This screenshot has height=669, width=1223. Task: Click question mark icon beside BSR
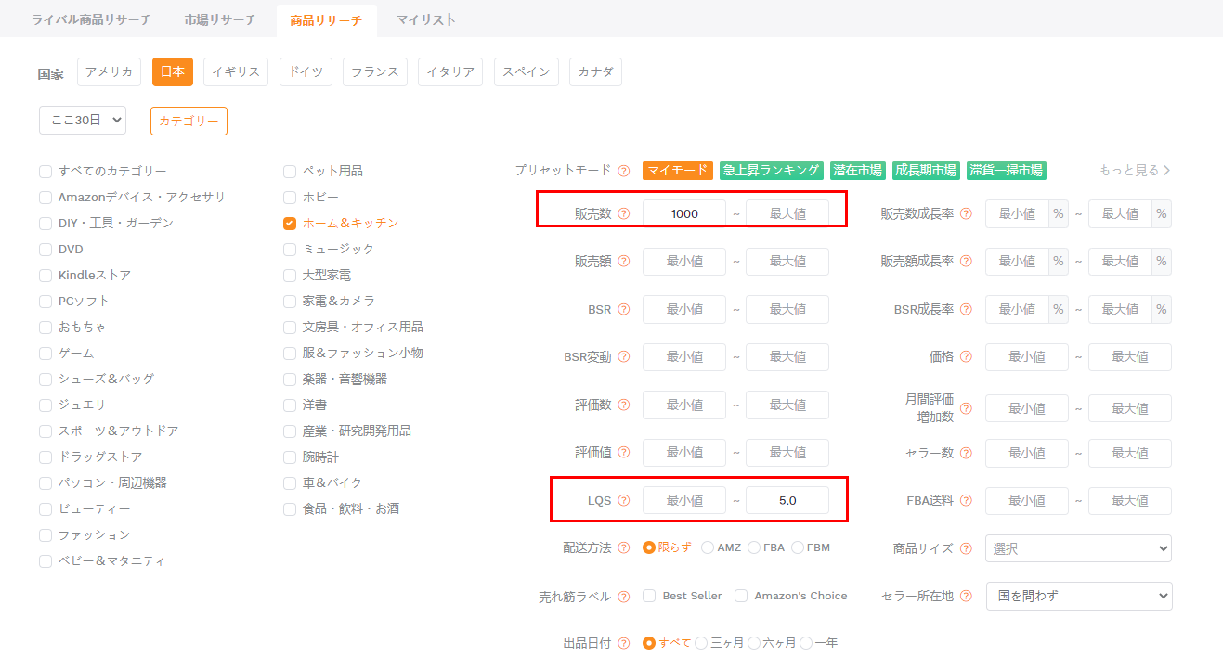pos(624,309)
